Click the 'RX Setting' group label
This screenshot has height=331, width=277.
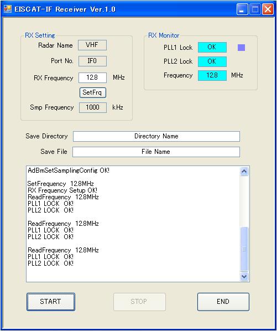(x=40, y=35)
